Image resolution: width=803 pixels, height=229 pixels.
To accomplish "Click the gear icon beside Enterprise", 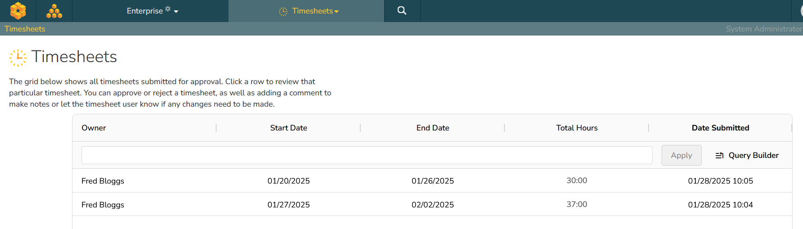I will tap(168, 9).
